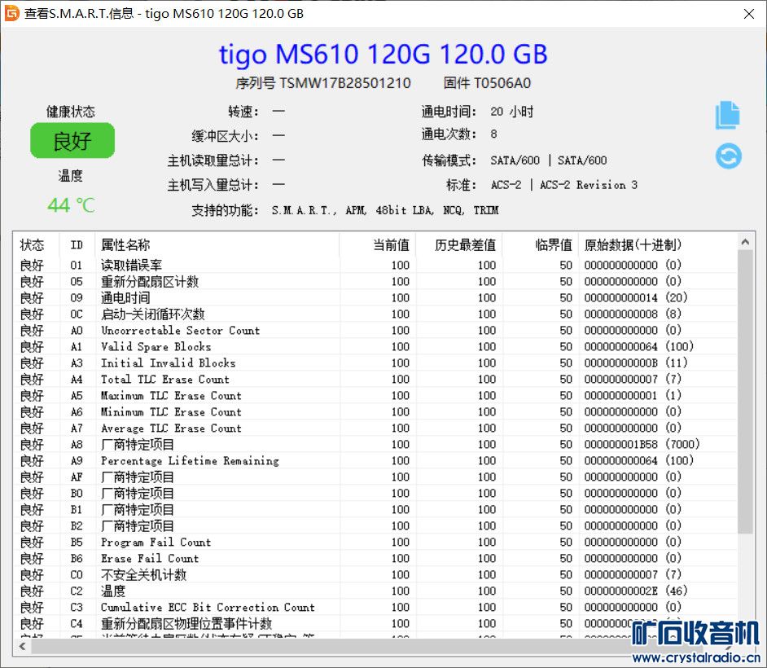Select the Uncorrectable Sector Count row
767x668 pixels.
(x=375, y=330)
